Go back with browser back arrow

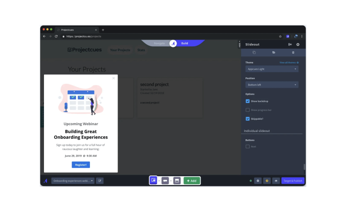click(x=44, y=36)
